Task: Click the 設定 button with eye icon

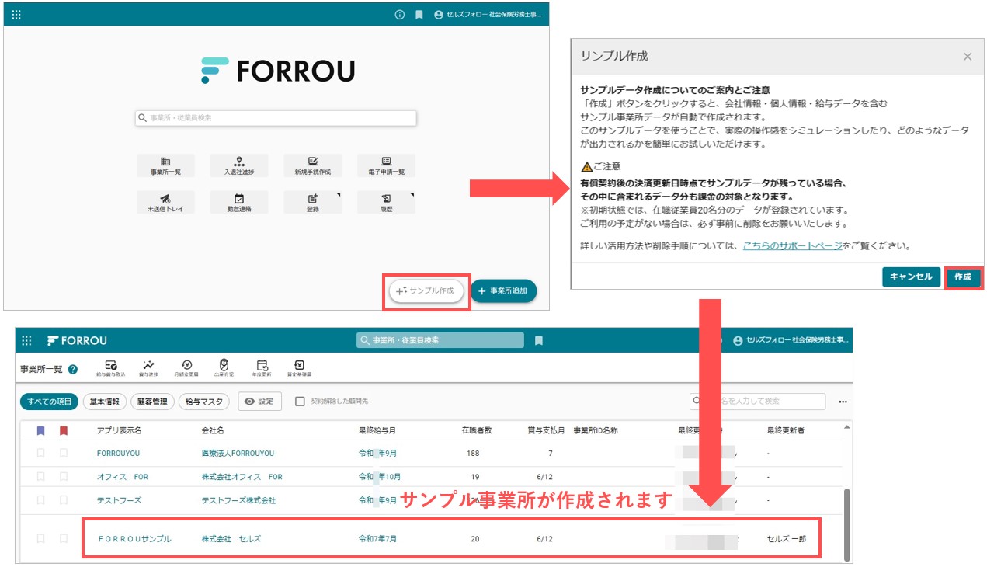Action: click(x=259, y=402)
